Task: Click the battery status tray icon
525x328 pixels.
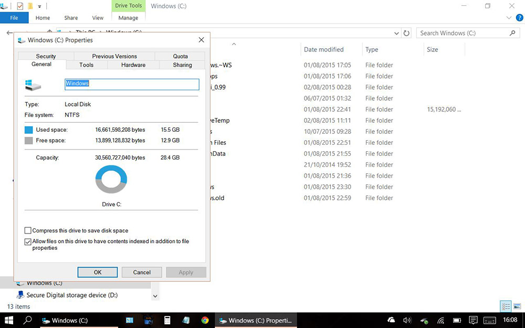Action: [x=457, y=321]
